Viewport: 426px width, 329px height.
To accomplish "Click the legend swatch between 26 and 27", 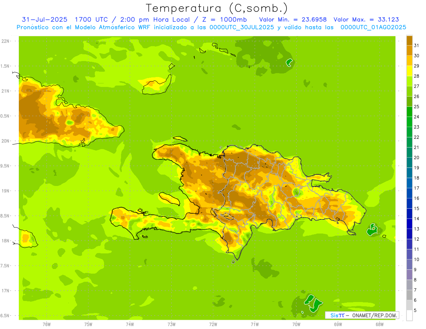I will coord(409,91).
